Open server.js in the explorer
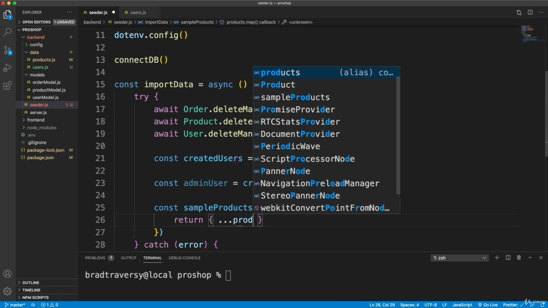The height and width of the screenshot is (308, 548). tap(38, 112)
